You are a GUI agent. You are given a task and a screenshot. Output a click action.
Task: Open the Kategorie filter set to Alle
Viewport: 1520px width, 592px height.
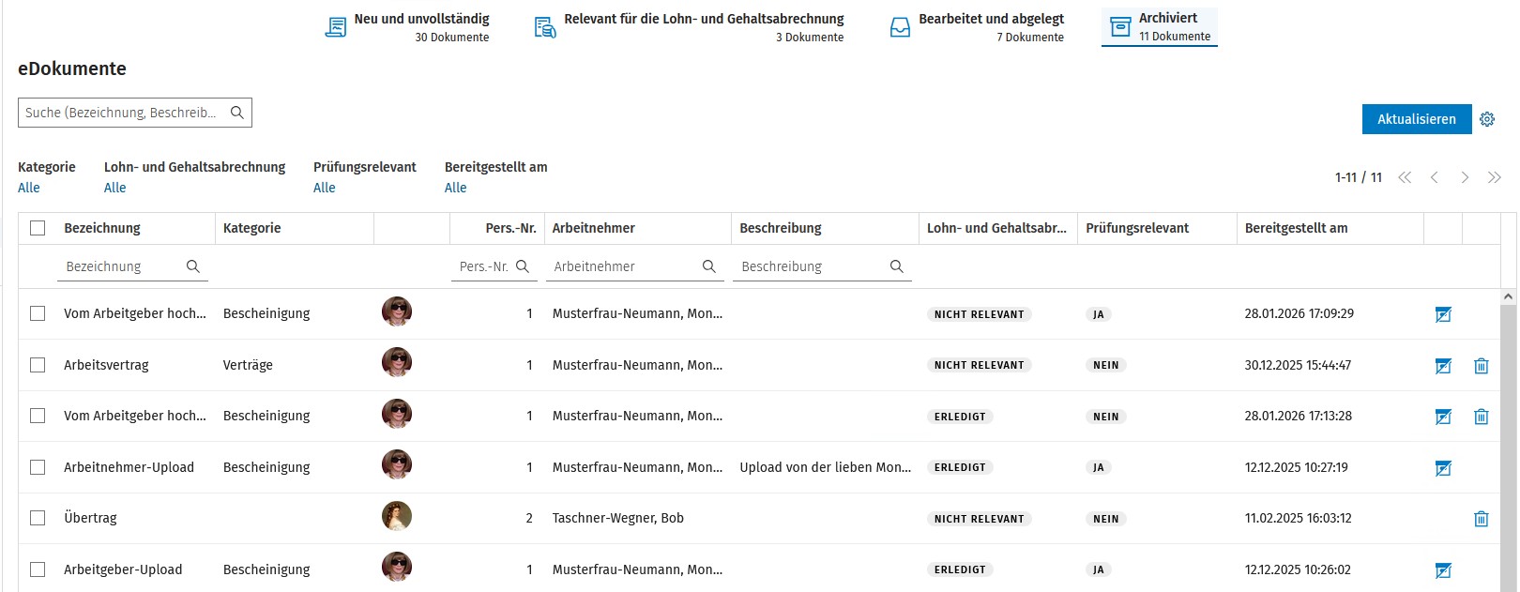pyautogui.click(x=29, y=188)
